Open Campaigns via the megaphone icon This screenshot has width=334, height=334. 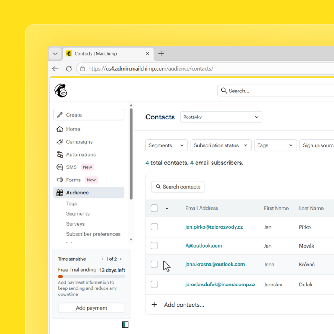[60, 142]
